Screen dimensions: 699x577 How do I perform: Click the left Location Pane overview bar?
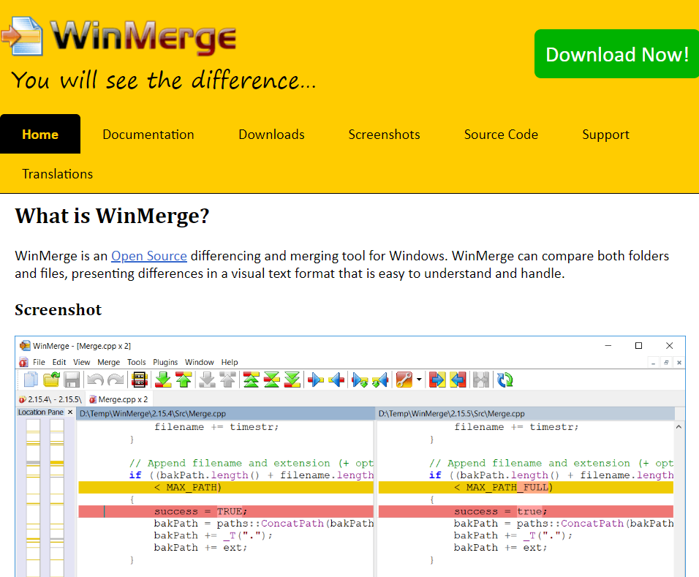pyautogui.click(x=33, y=497)
